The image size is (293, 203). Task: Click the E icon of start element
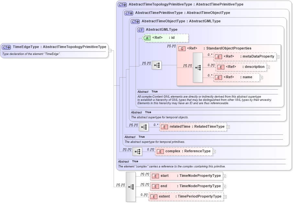coord(155,176)
